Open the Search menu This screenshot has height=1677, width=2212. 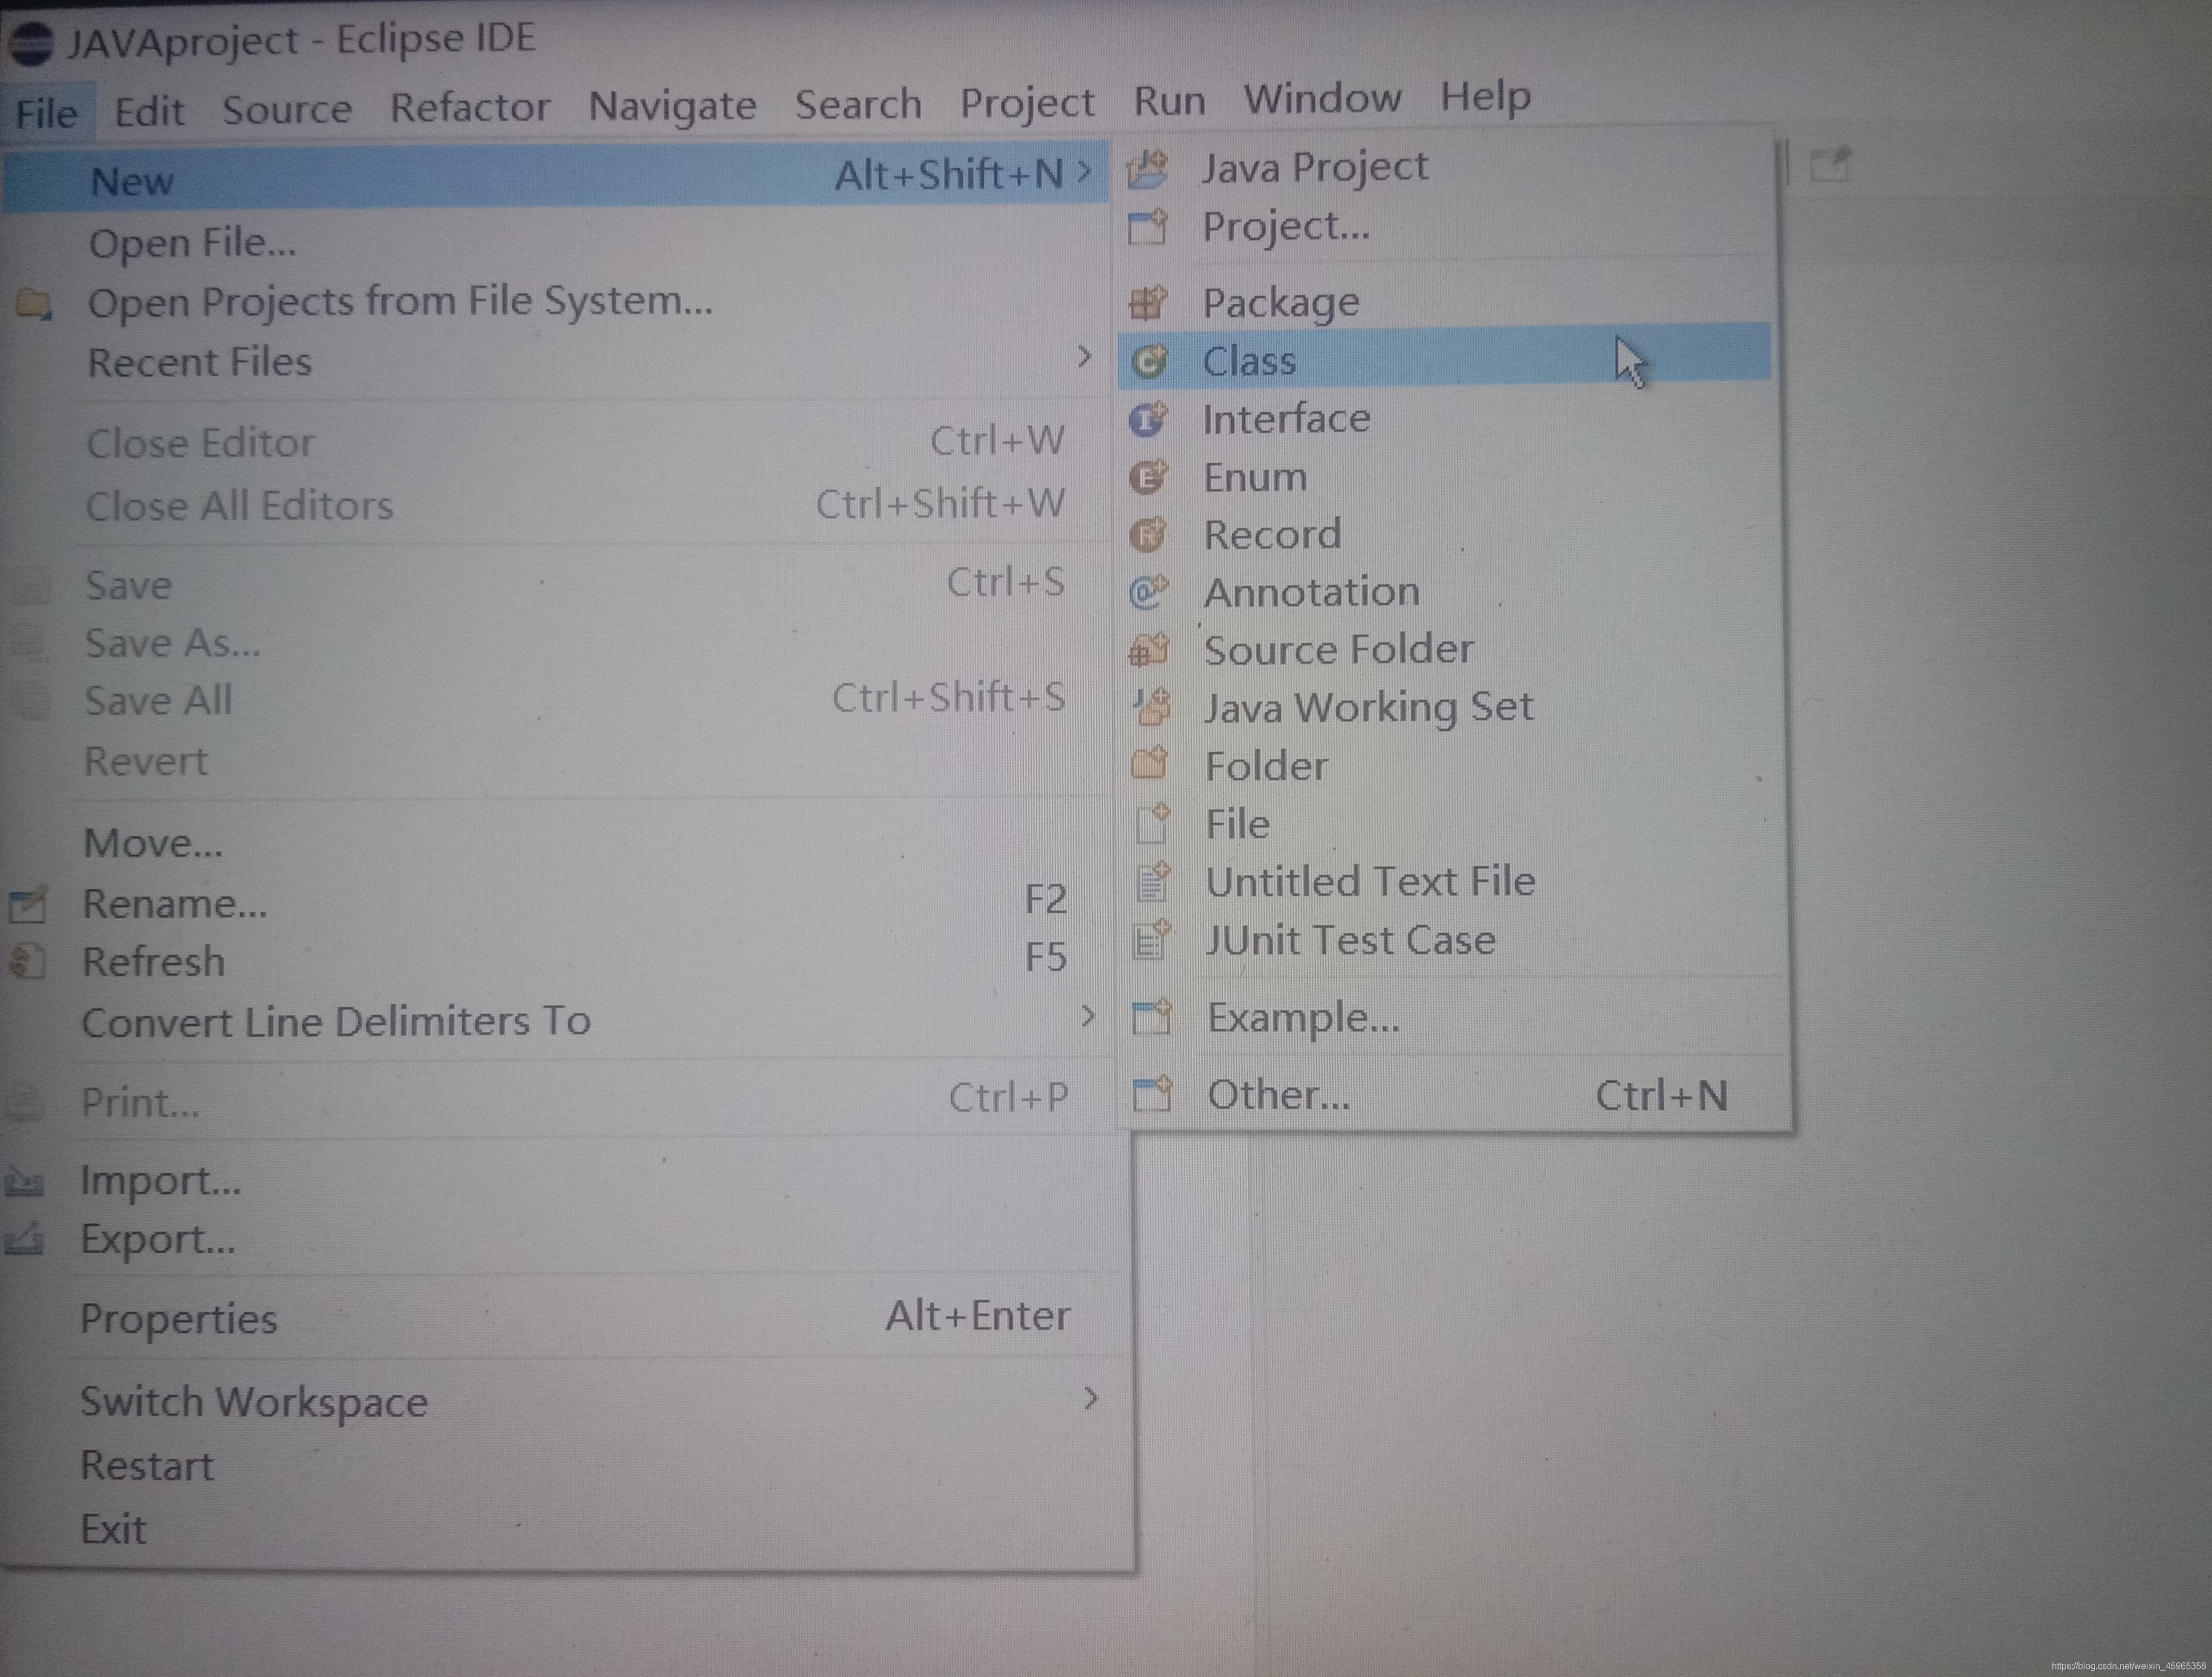(x=858, y=104)
